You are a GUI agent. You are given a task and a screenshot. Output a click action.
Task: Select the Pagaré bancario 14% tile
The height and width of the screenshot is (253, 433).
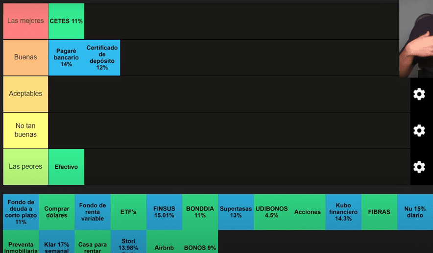(x=66, y=58)
